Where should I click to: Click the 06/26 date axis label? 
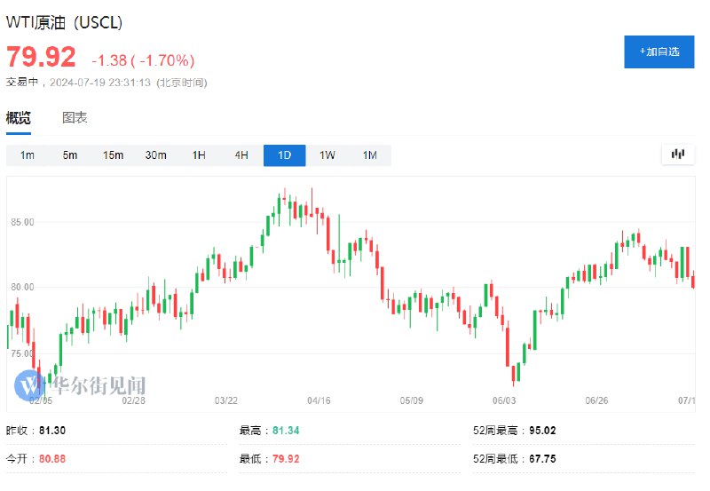[x=596, y=400]
